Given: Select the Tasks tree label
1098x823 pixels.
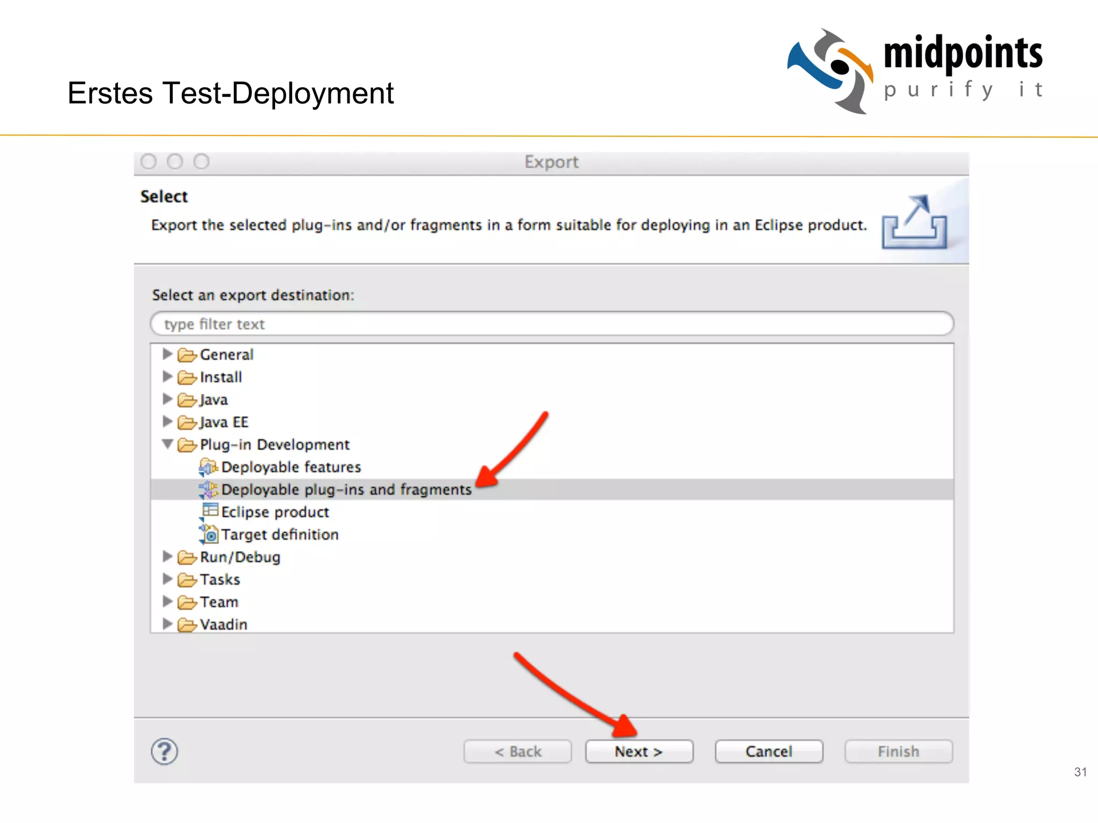Looking at the screenshot, I should point(220,580).
